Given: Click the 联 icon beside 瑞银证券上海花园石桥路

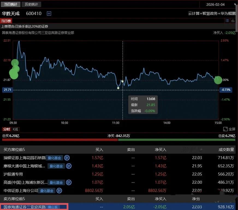Looking at the screenshot, I should pos(67,158).
